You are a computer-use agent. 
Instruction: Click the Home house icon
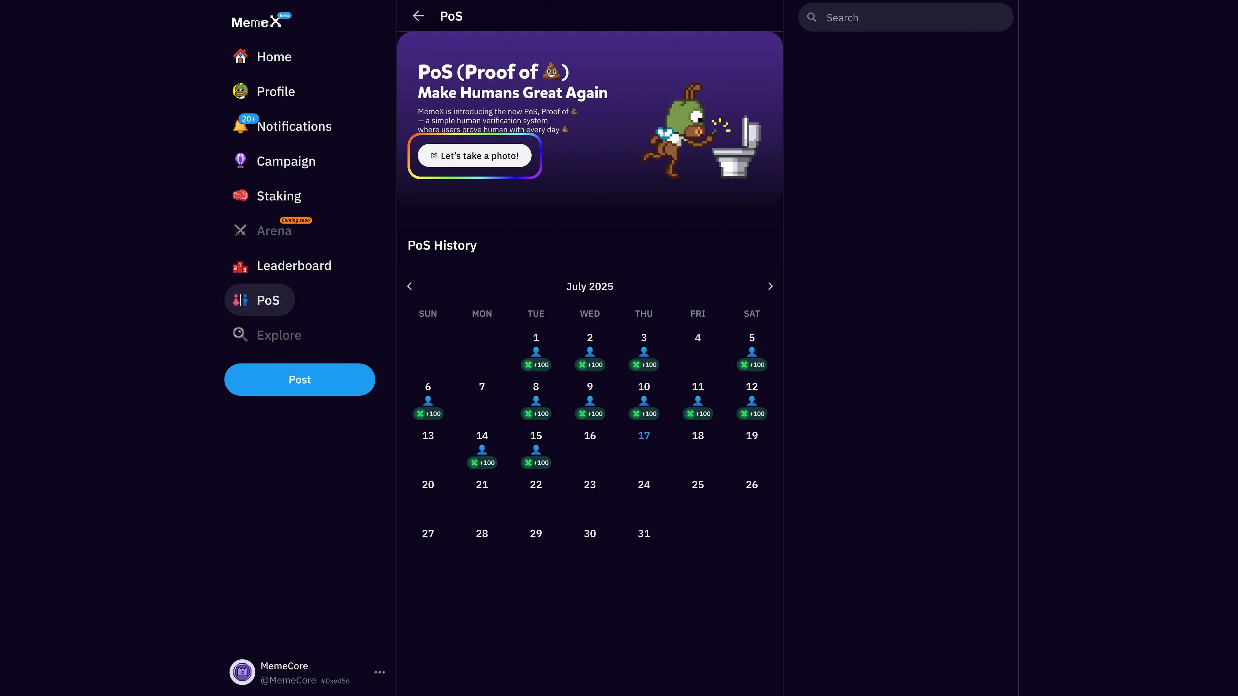(240, 57)
